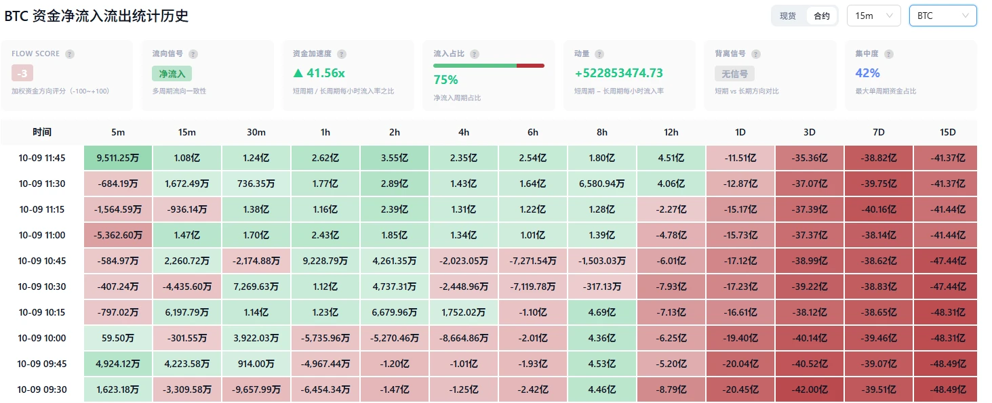Select the 1h column header
The width and height of the screenshot is (992, 403).
pyautogui.click(x=325, y=132)
